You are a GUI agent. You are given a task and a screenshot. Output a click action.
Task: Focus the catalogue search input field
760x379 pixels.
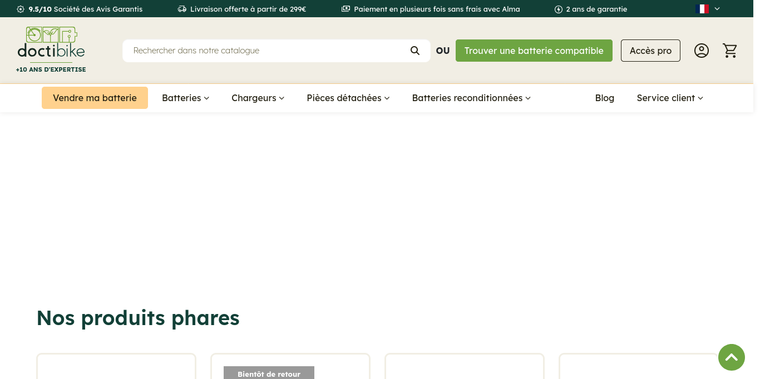(x=267, y=51)
